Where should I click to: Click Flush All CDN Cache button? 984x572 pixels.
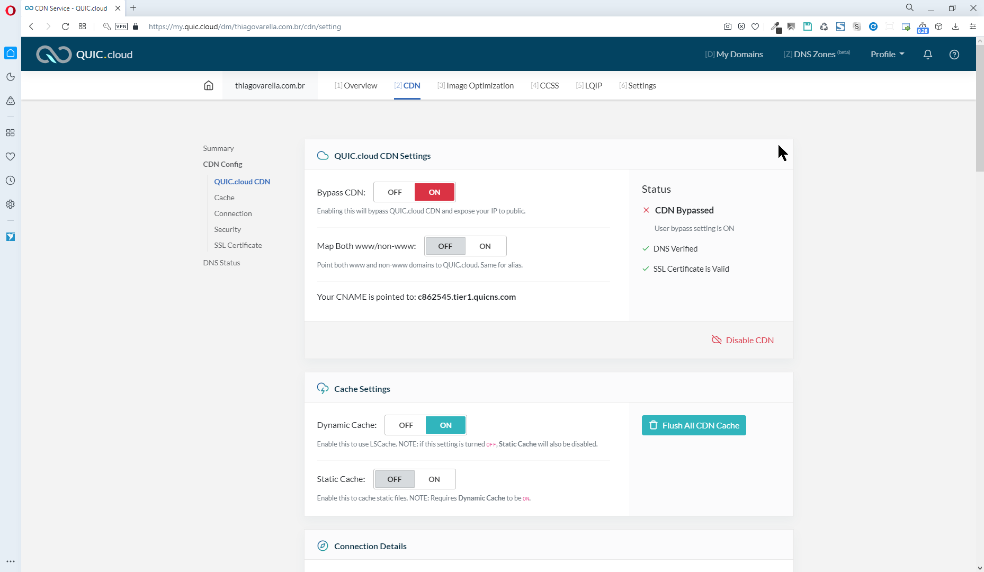point(693,425)
